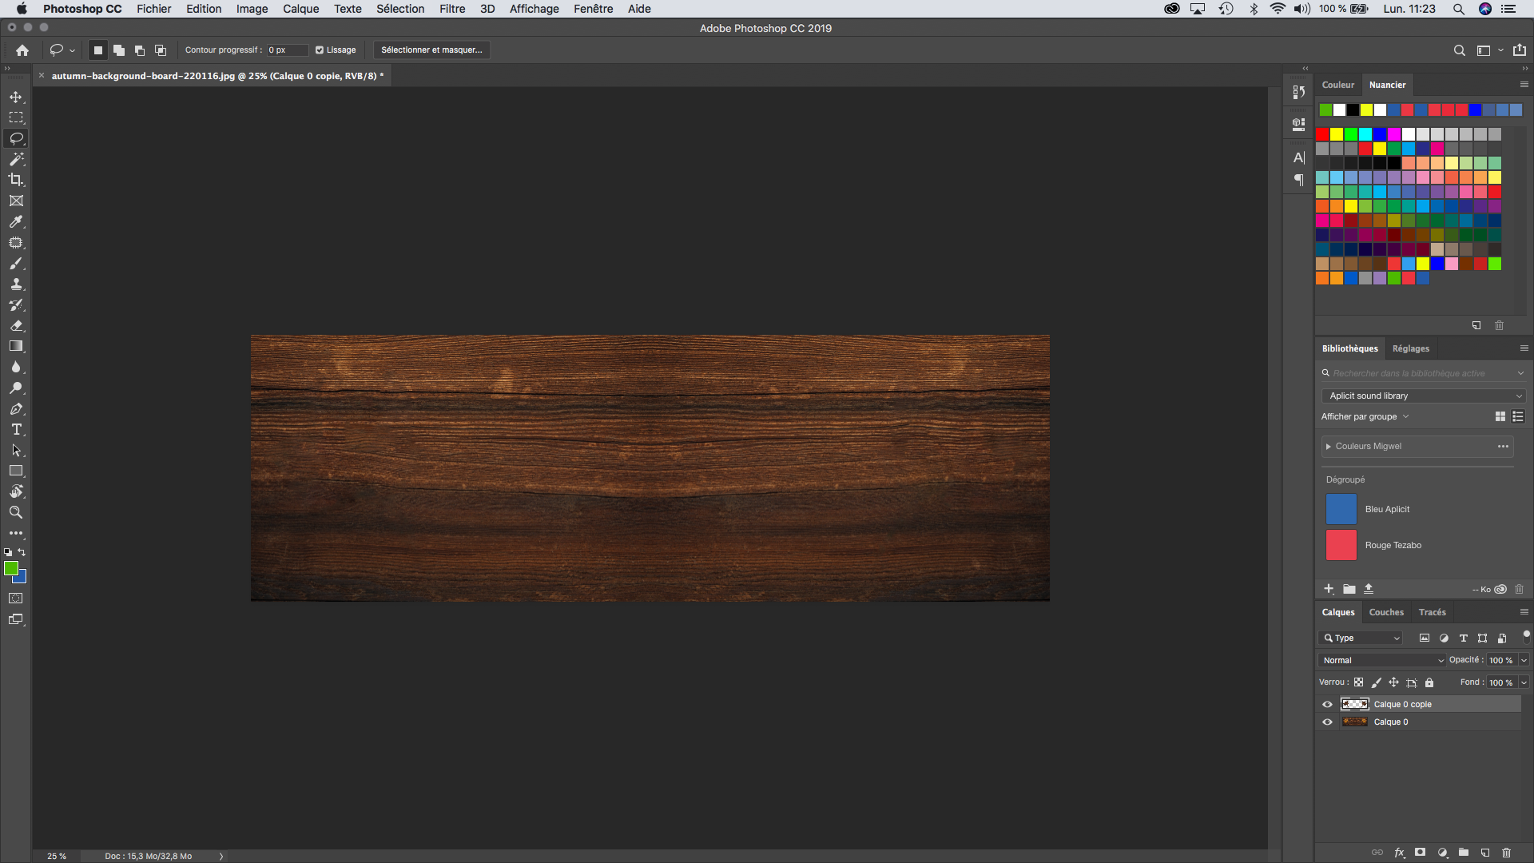The width and height of the screenshot is (1534, 863).
Task: Select the Text tool
Action: click(16, 430)
